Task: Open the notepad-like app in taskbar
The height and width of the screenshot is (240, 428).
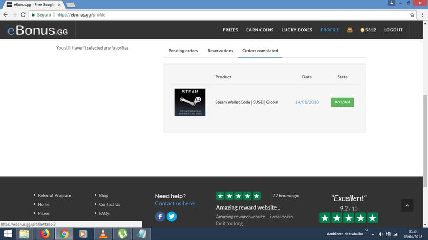Action: [x=142, y=234]
